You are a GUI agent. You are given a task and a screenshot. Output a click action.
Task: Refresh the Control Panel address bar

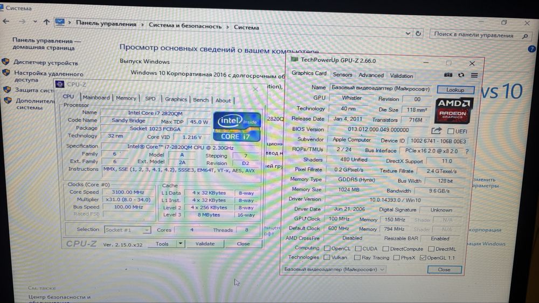[418, 33]
